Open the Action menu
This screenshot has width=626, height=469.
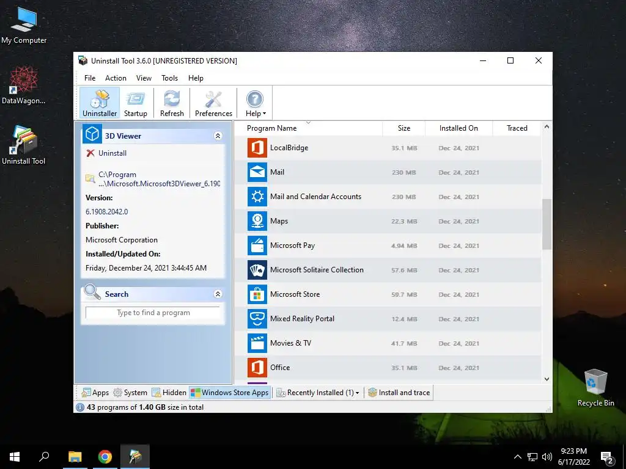[x=116, y=78]
